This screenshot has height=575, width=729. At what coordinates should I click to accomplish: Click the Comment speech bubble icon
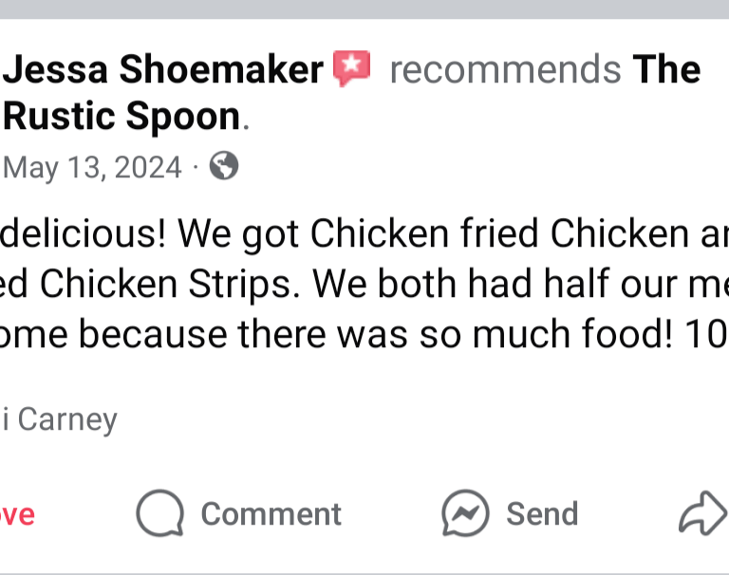[x=159, y=513]
